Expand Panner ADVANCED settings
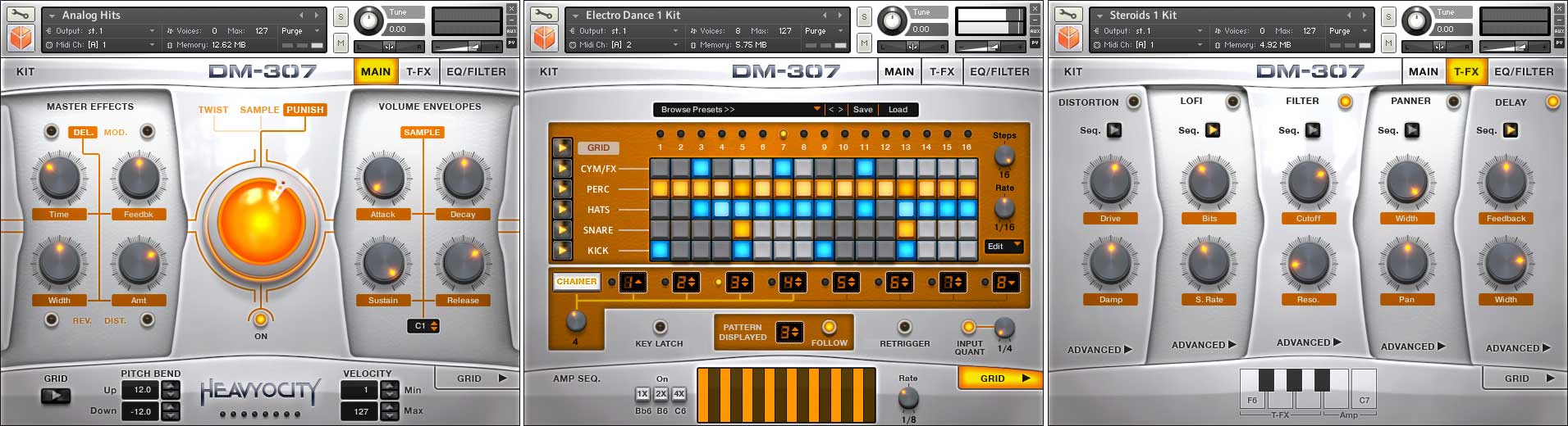The height and width of the screenshot is (426, 1568). [1413, 347]
